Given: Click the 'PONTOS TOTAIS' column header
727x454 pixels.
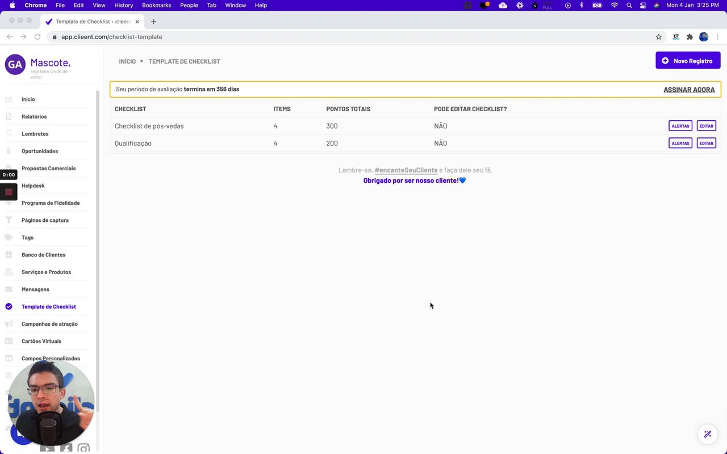Looking at the screenshot, I should [x=348, y=109].
